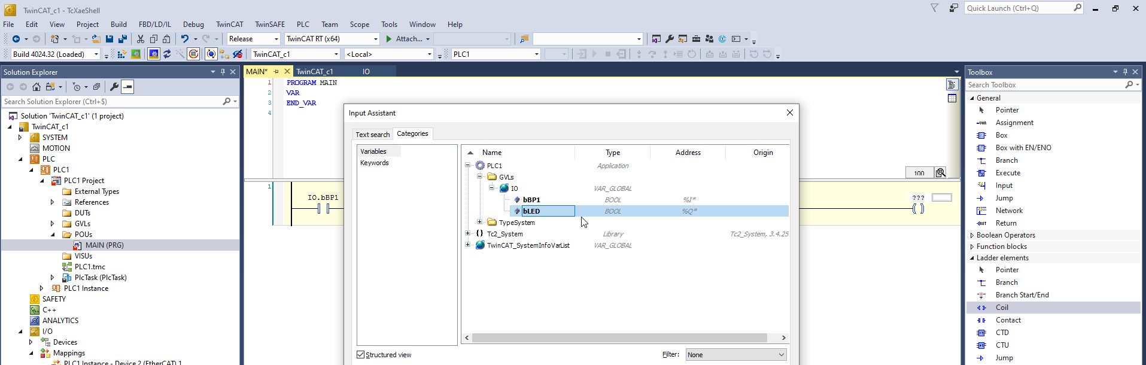Click the zoom magnifier icon beside 100

[x=941, y=173]
